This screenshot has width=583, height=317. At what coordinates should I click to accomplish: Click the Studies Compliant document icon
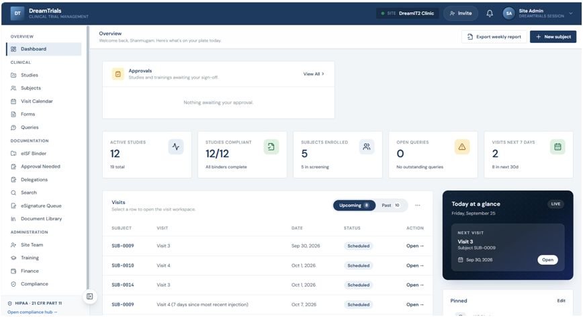point(271,147)
